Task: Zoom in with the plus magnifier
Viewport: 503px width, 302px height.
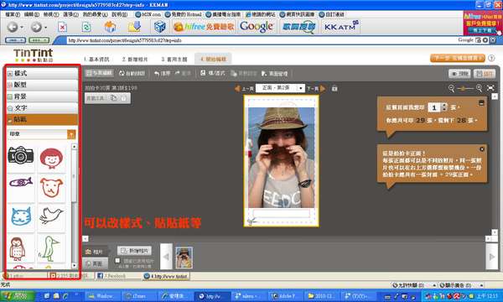Action: (x=479, y=88)
